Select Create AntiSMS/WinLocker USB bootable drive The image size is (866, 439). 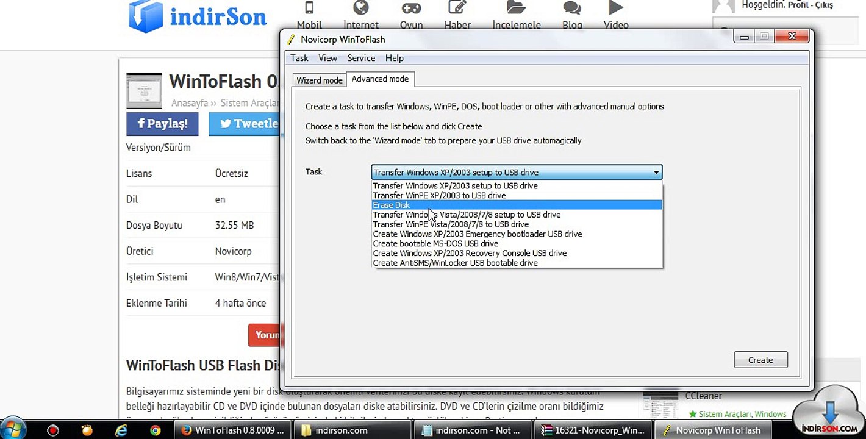517,263
